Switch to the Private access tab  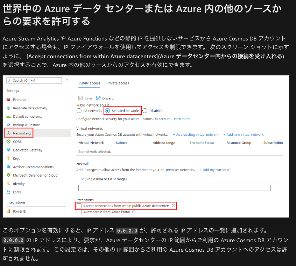point(118,83)
